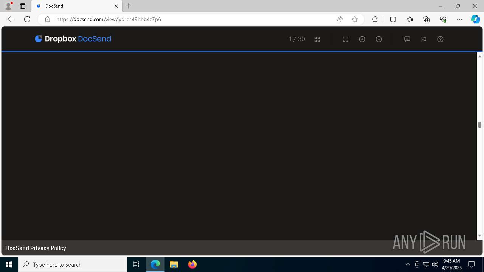This screenshot has height=272, width=484.
Task: Activate Read Aloud in address bar
Action: 340,19
